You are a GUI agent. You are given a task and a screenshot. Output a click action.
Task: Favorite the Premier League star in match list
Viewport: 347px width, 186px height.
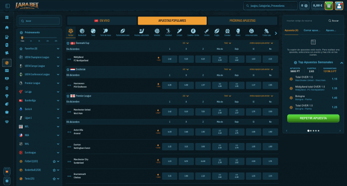(68, 96)
